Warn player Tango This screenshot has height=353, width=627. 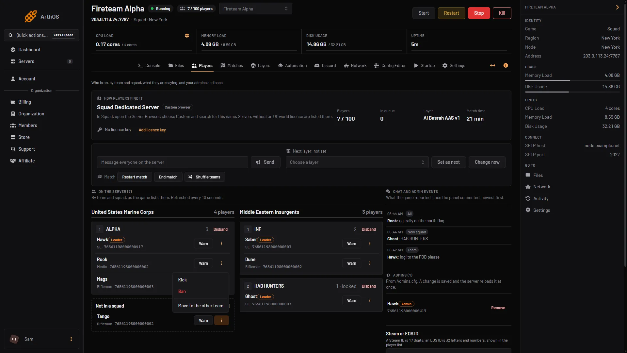point(203,320)
